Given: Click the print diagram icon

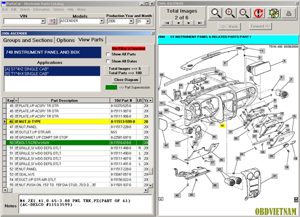Looking at the screenshot, I should (288, 13).
